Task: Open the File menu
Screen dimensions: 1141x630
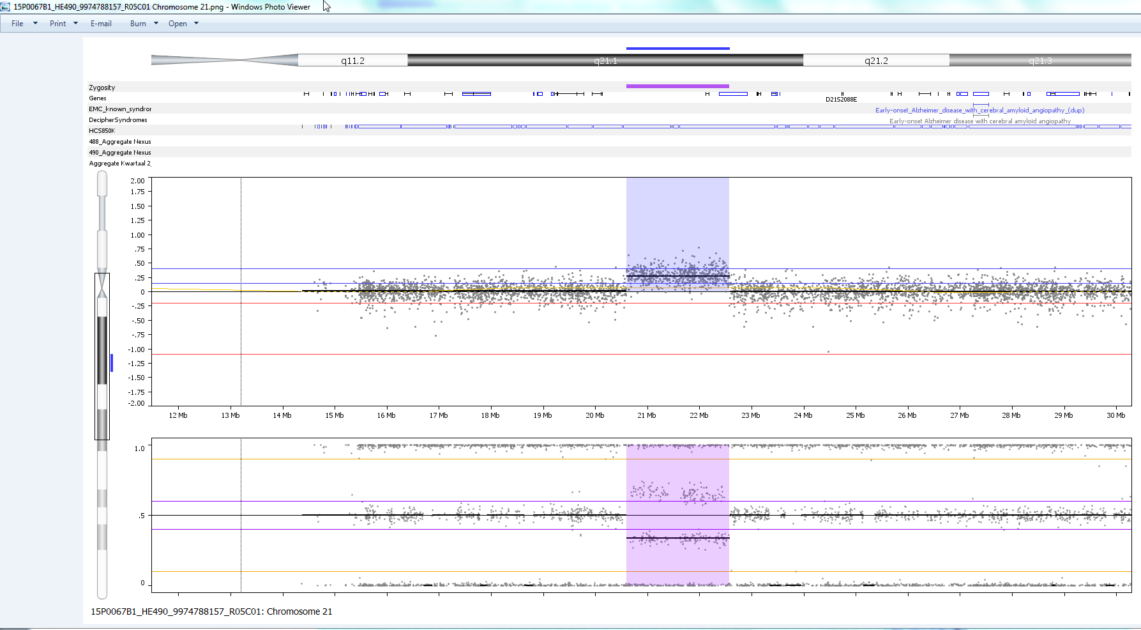Action: point(17,24)
